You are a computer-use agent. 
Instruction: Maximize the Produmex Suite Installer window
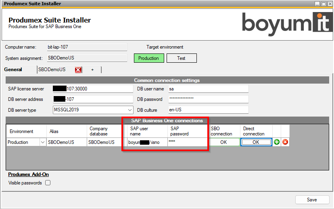[x=324, y=4]
